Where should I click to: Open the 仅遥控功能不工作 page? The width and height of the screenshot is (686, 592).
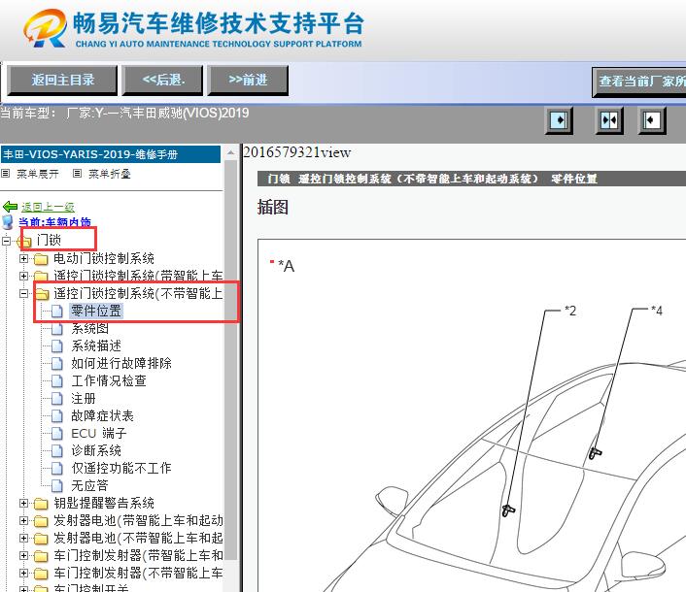121,468
